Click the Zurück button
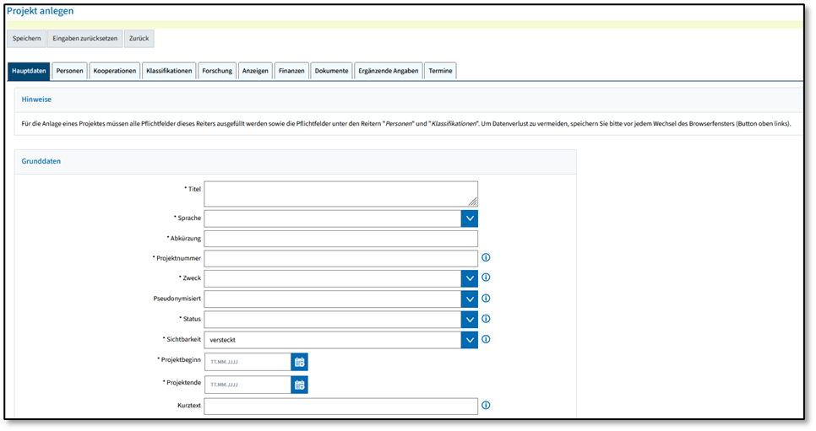The height and width of the screenshot is (431, 816). point(139,39)
